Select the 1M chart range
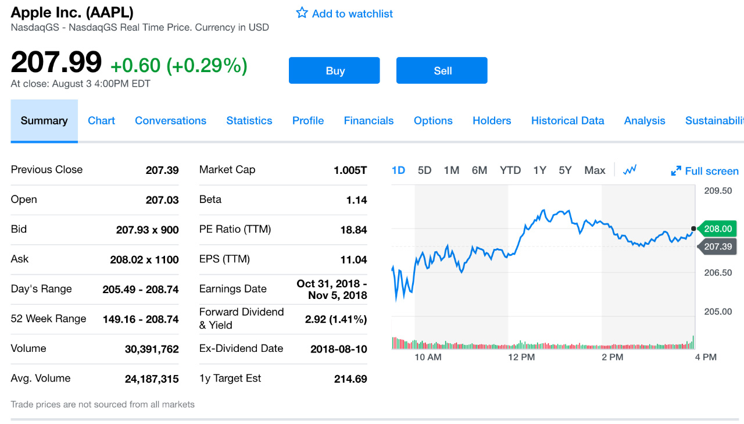Viewport: 744px width, 424px height. (451, 170)
